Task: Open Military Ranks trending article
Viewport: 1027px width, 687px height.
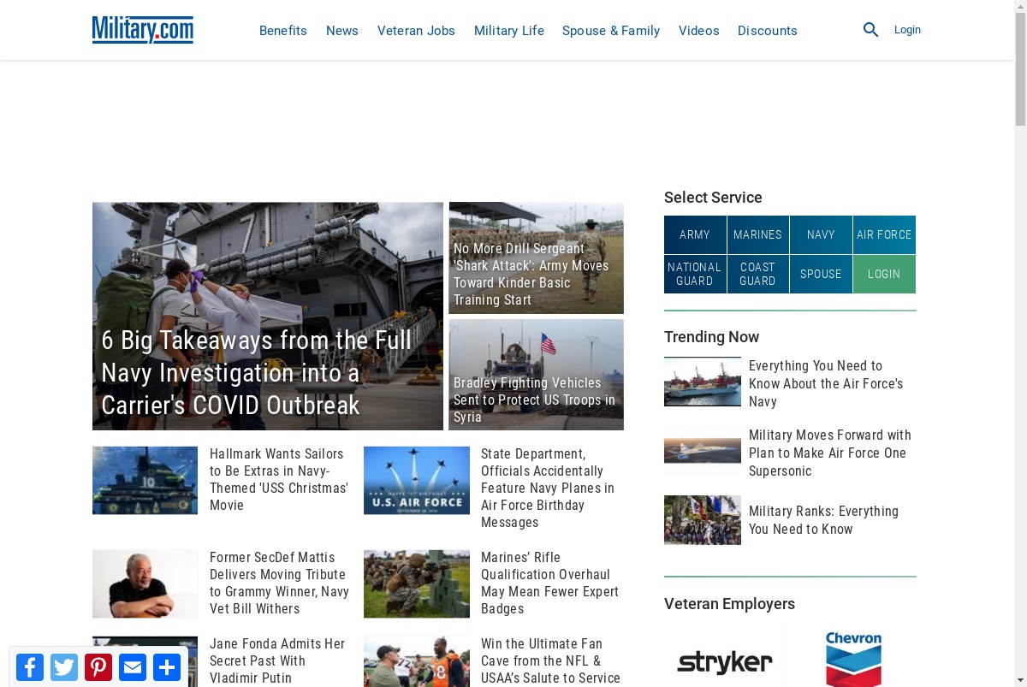Action: click(x=823, y=520)
